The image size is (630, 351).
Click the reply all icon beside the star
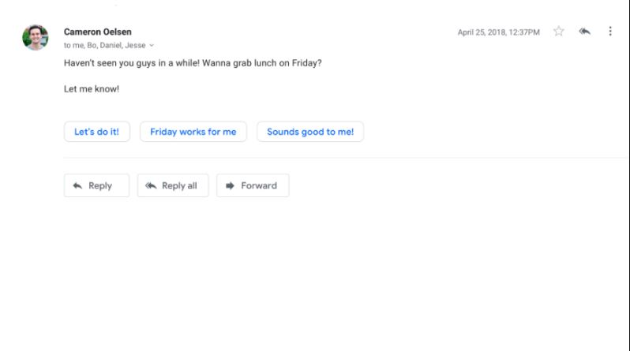click(584, 32)
